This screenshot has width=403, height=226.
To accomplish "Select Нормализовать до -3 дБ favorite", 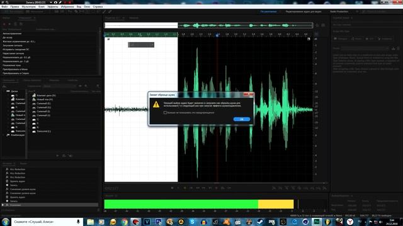I will coord(16,62).
